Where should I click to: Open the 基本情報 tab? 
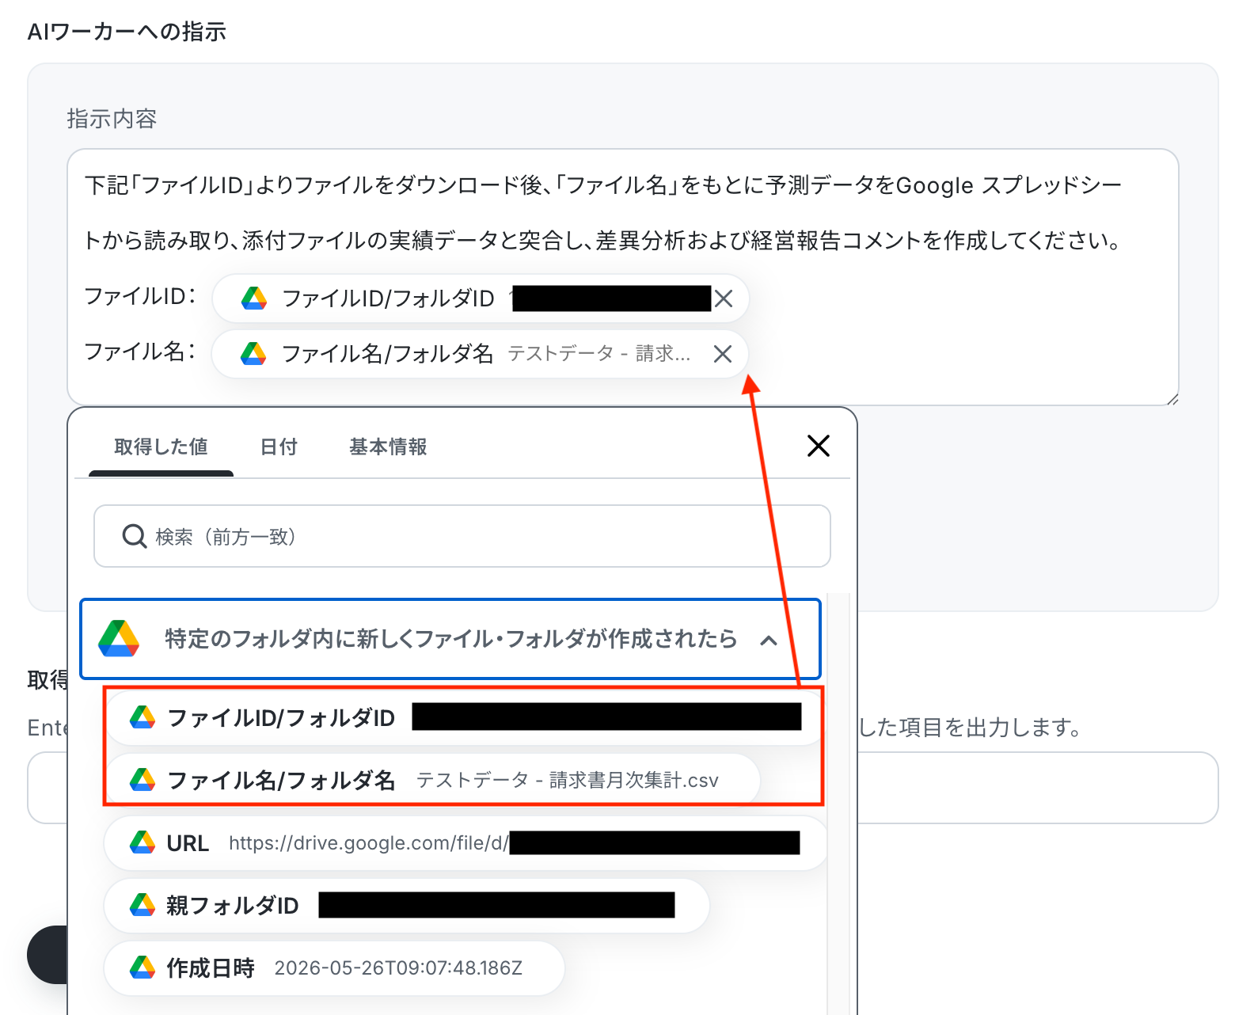point(388,447)
